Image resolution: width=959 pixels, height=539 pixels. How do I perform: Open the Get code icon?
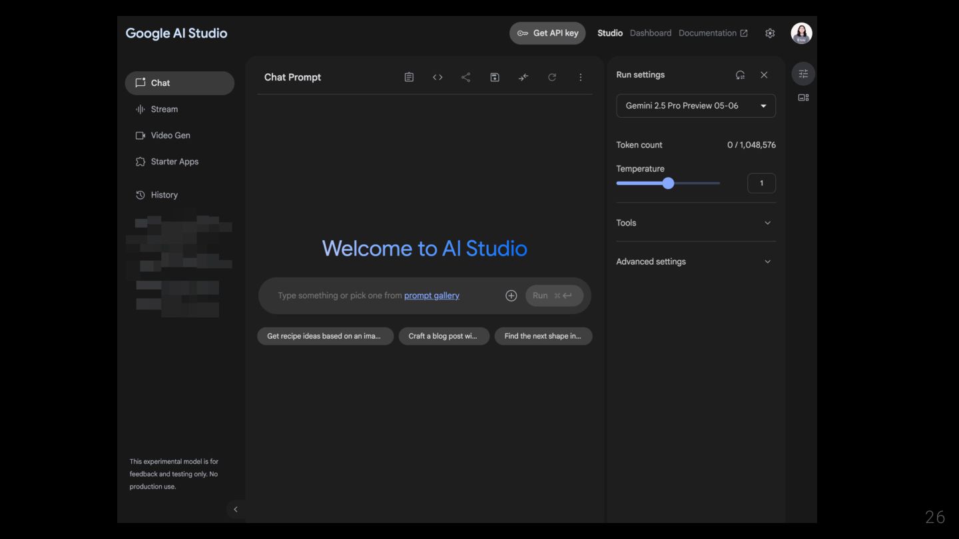(x=438, y=77)
